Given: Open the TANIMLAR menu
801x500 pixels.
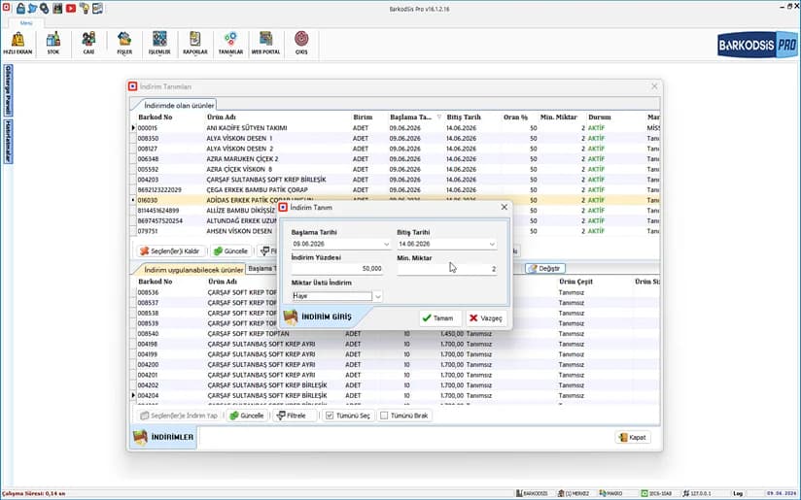Looking at the screenshot, I should [230, 43].
